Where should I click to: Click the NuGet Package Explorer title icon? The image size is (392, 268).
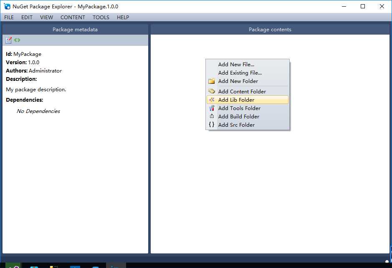[7, 7]
